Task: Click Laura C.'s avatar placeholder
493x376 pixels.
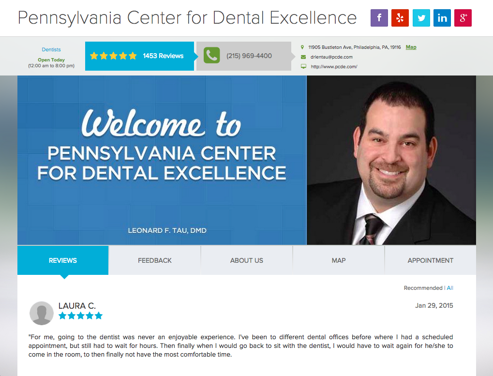Action: point(42,313)
